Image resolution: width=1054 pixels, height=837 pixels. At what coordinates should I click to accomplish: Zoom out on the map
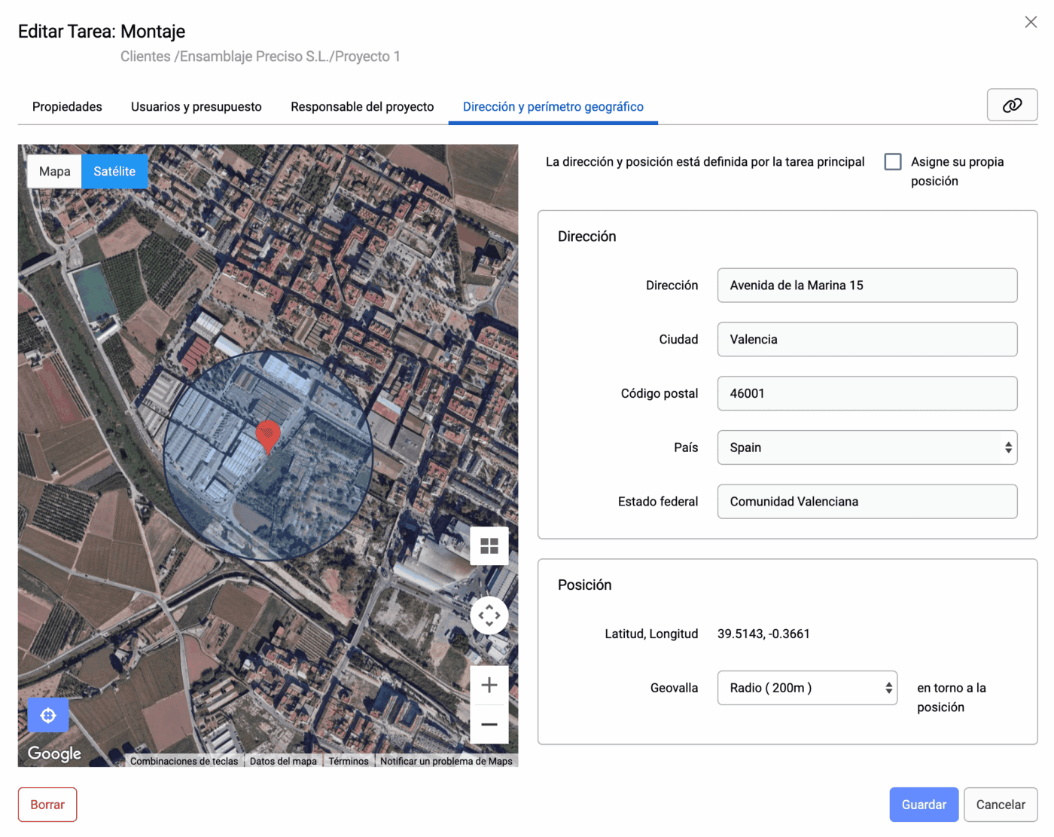489,725
